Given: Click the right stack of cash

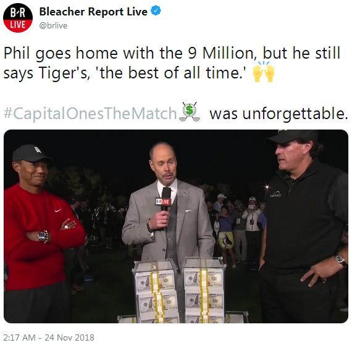Looking at the screenshot, I should pyautogui.click(x=204, y=290).
